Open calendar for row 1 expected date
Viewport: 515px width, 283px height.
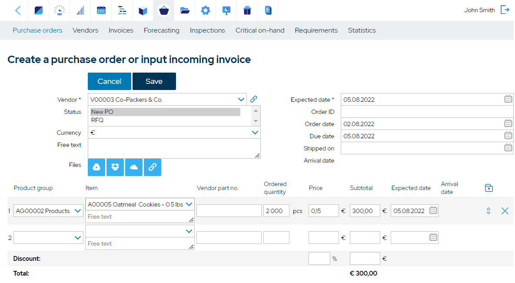pos(433,210)
